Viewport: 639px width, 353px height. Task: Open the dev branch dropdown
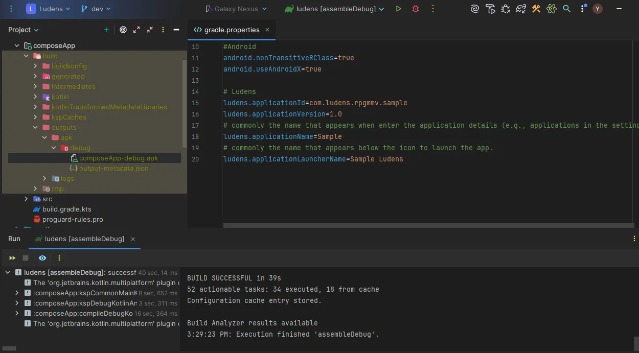[96, 9]
